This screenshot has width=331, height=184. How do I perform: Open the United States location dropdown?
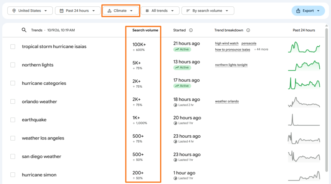click(30, 11)
